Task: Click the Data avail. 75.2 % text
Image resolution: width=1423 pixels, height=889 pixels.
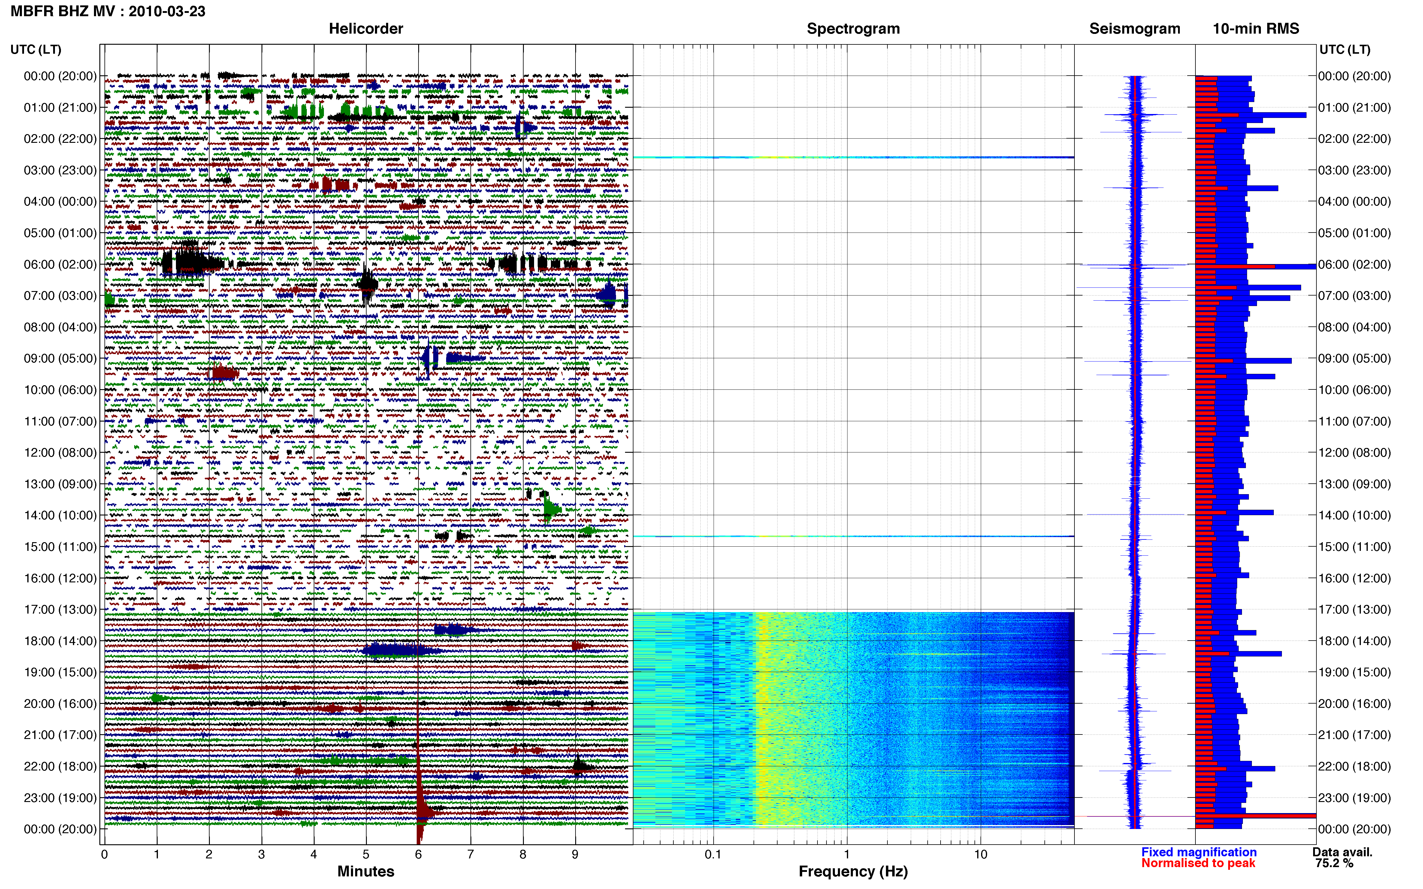Action: point(1343,857)
